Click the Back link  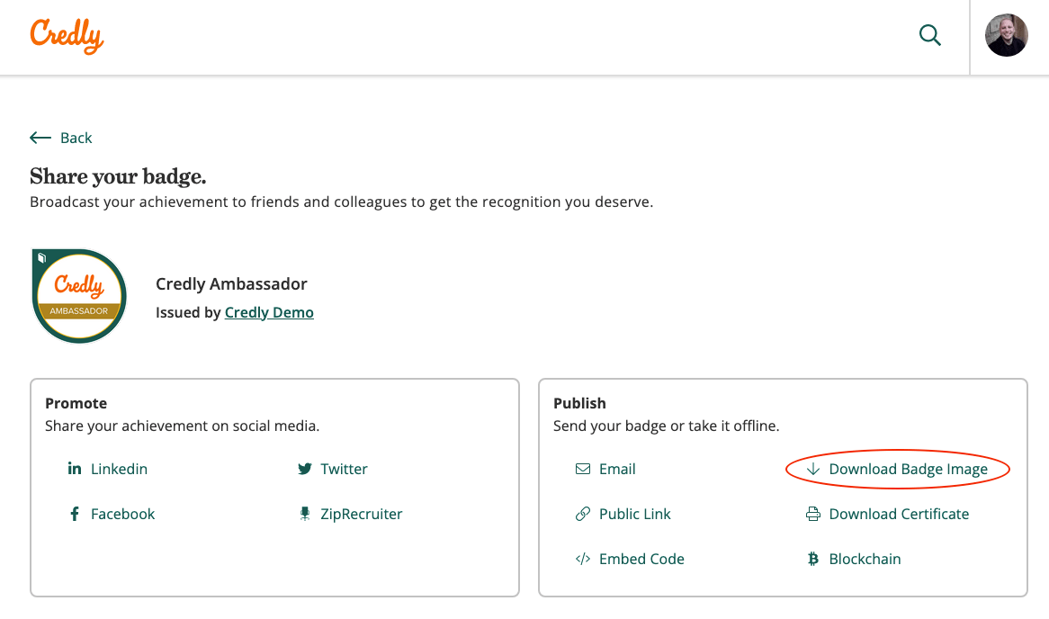(76, 138)
